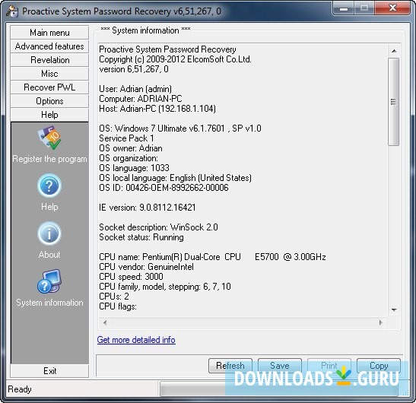This screenshot has width=416, height=403.
Task: Click the 'CPUs: 2' line
Action: pos(114,297)
